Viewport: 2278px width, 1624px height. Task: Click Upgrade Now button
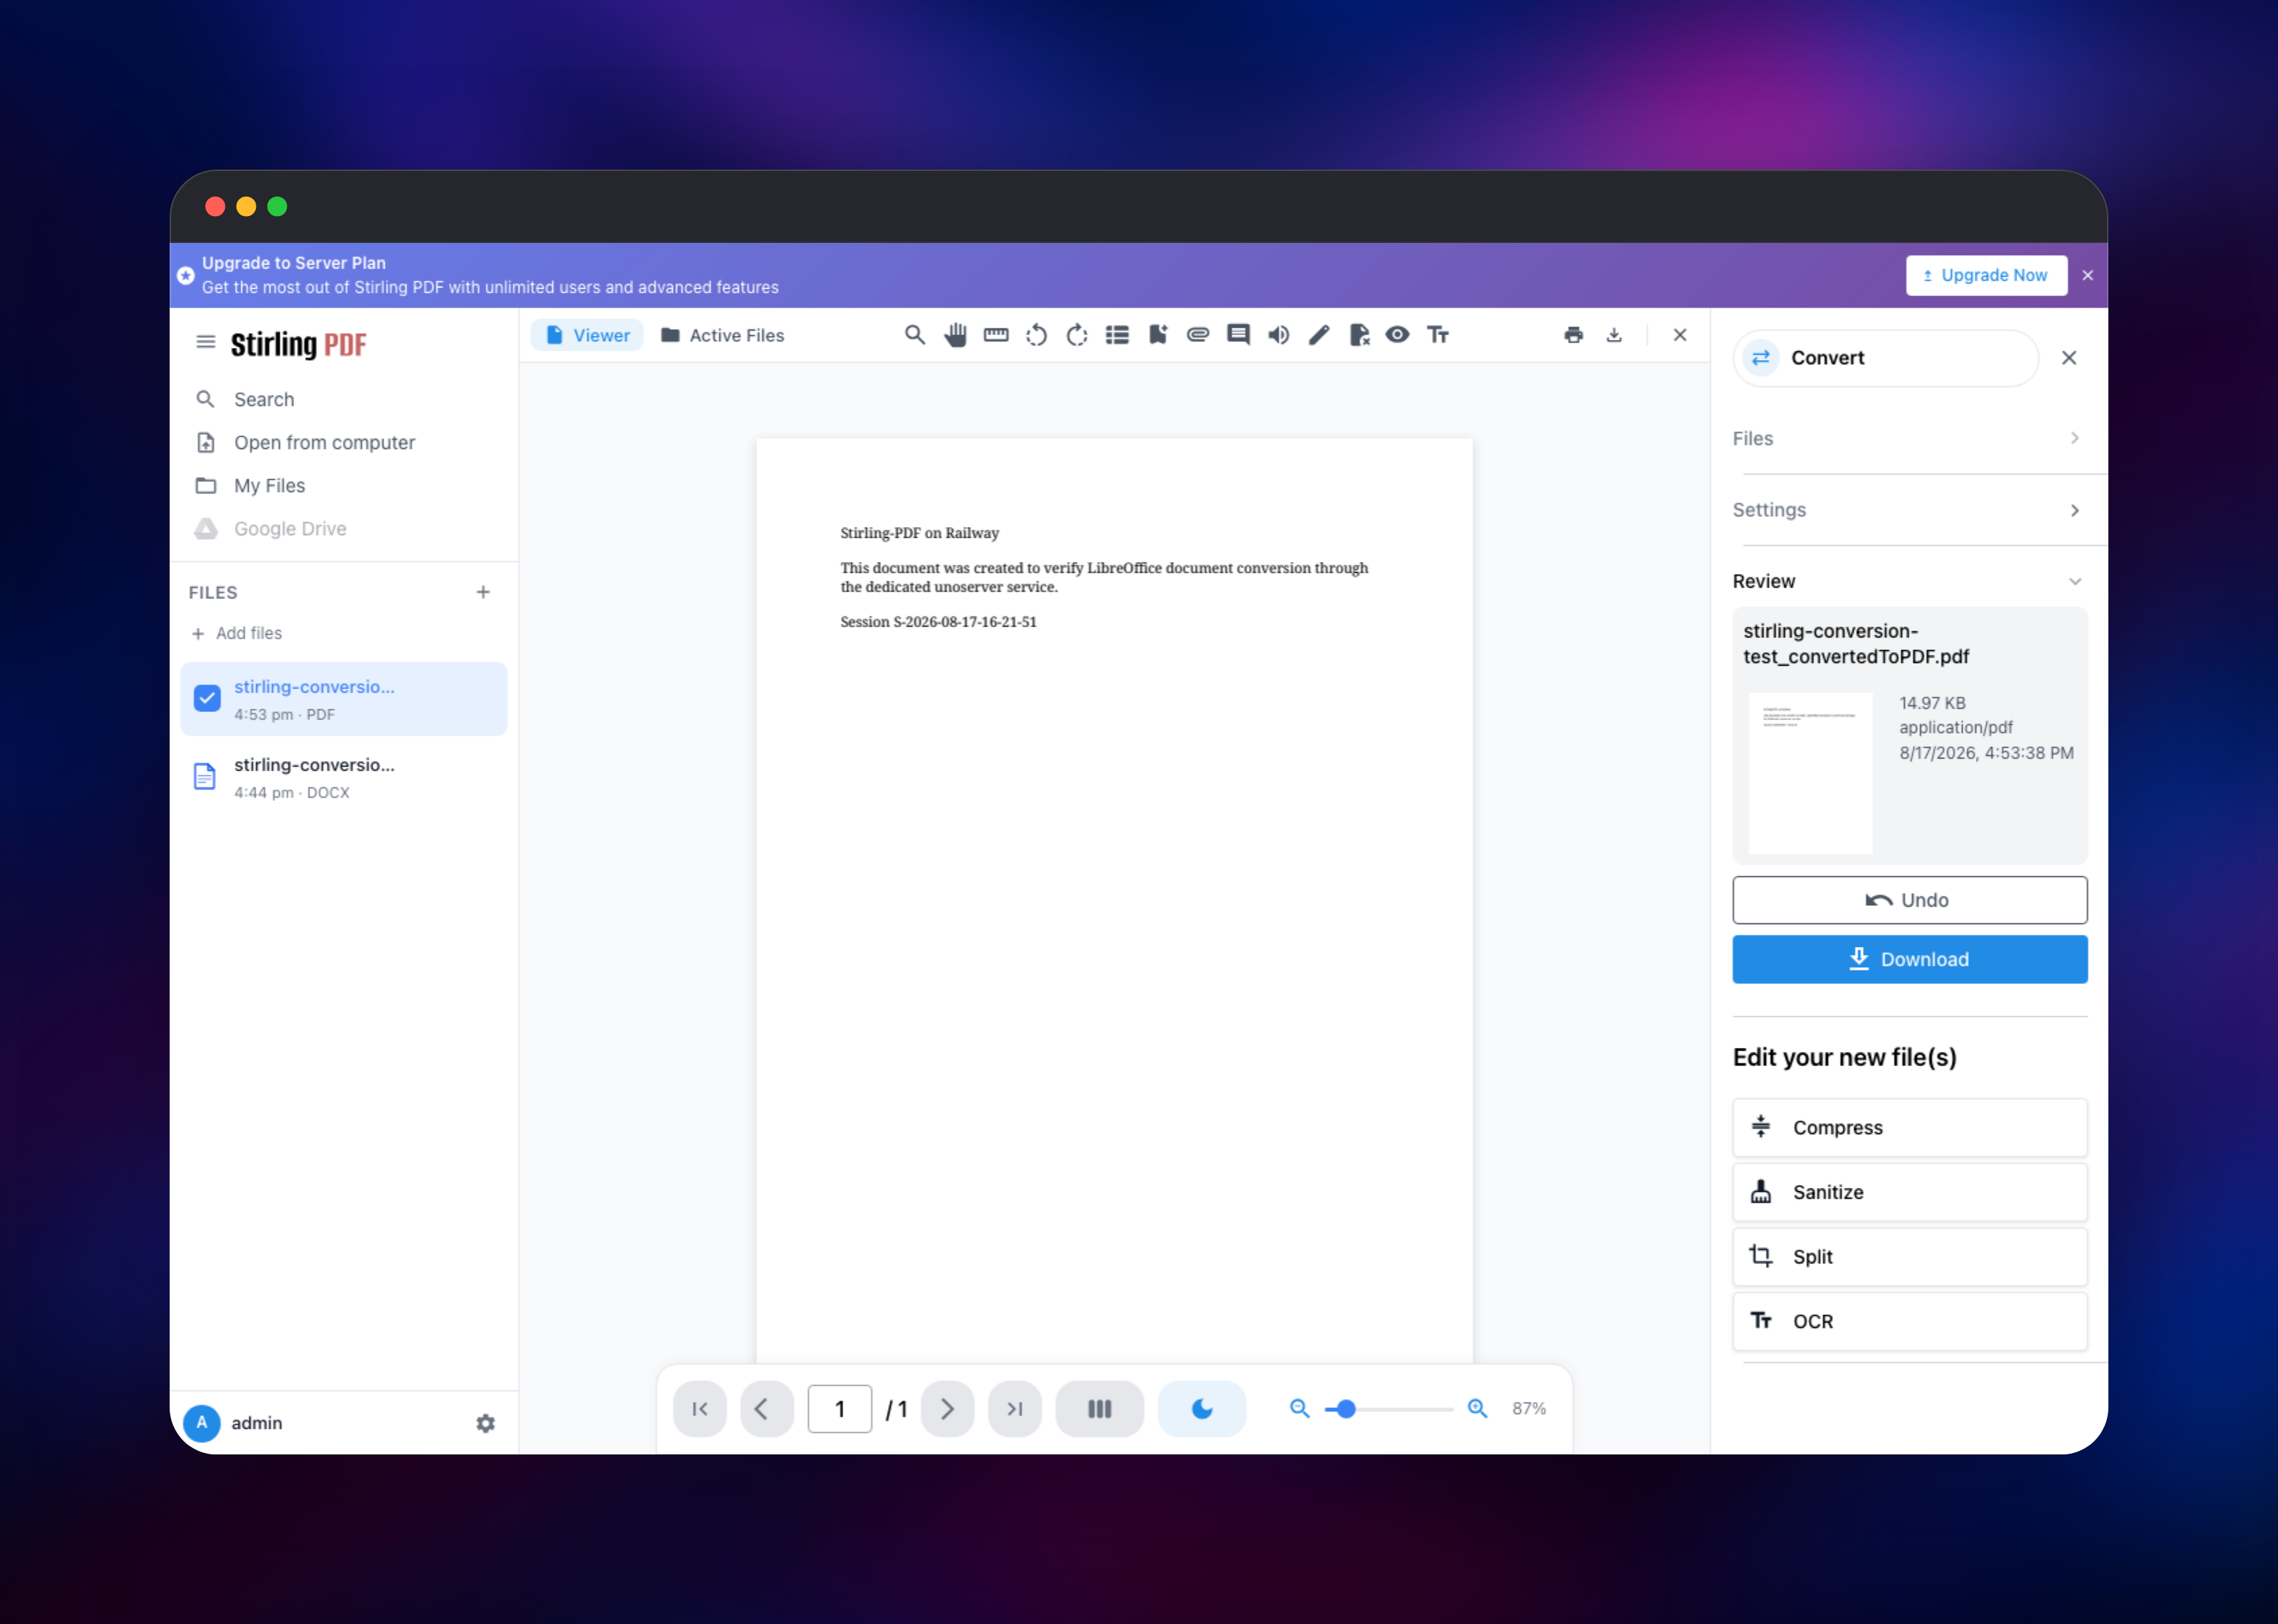coord(1986,275)
